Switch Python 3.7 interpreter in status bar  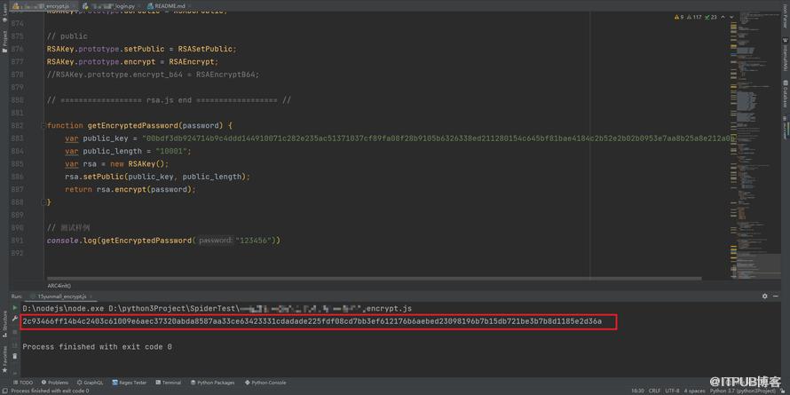point(744,391)
